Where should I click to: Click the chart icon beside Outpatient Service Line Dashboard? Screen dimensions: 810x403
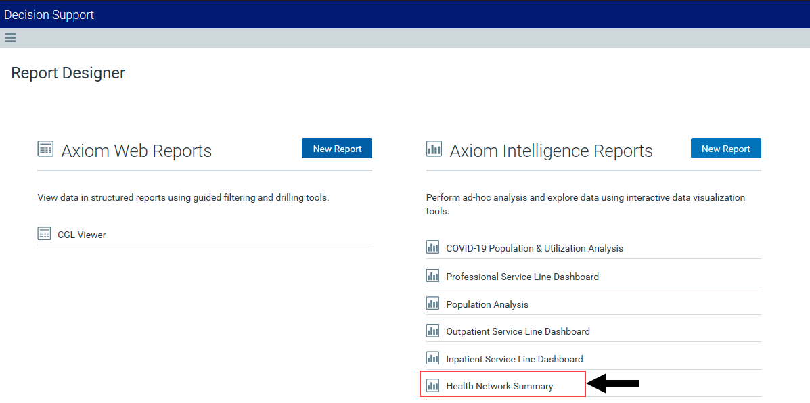click(432, 331)
